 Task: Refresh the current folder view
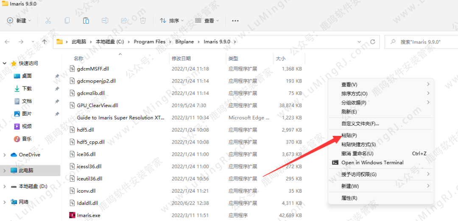click(x=372, y=41)
